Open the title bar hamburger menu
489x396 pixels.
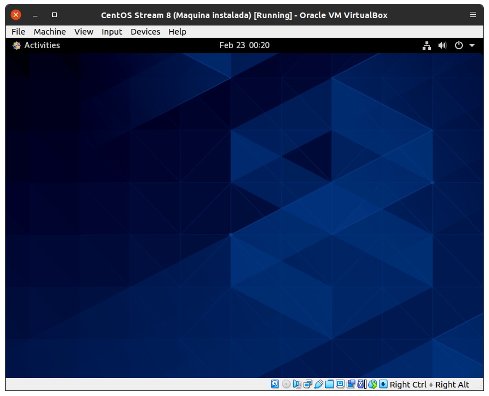(x=473, y=15)
